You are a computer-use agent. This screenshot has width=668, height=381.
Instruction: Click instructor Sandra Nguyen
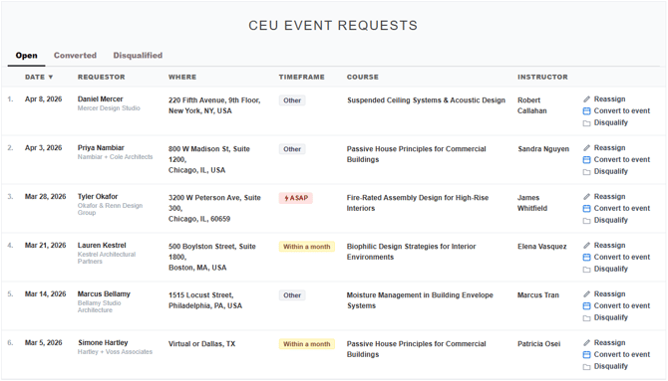[543, 149]
